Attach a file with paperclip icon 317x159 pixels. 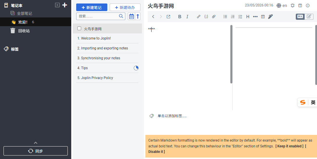tap(214, 17)
